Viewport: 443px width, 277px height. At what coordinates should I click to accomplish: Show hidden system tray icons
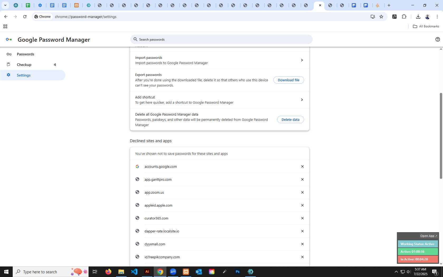396,272
